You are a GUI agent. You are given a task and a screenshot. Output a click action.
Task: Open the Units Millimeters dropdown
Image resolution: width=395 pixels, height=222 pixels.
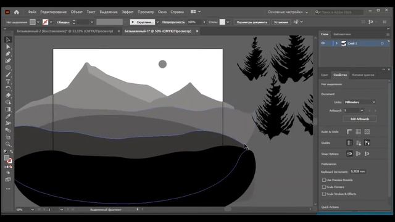(x=360, y=102)
